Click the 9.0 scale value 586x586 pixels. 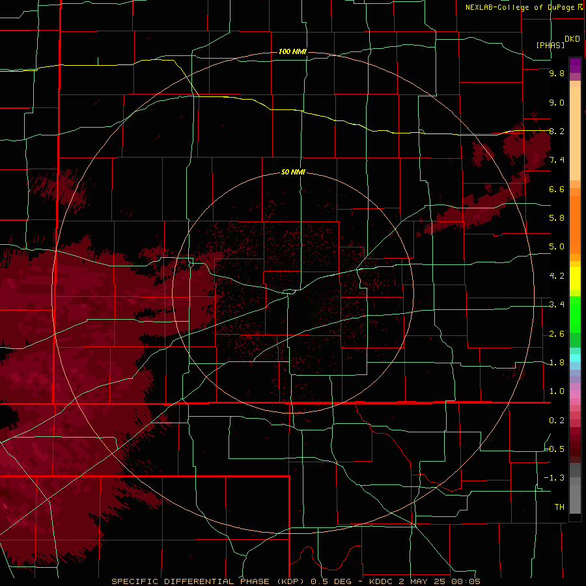tap(557, 102)
